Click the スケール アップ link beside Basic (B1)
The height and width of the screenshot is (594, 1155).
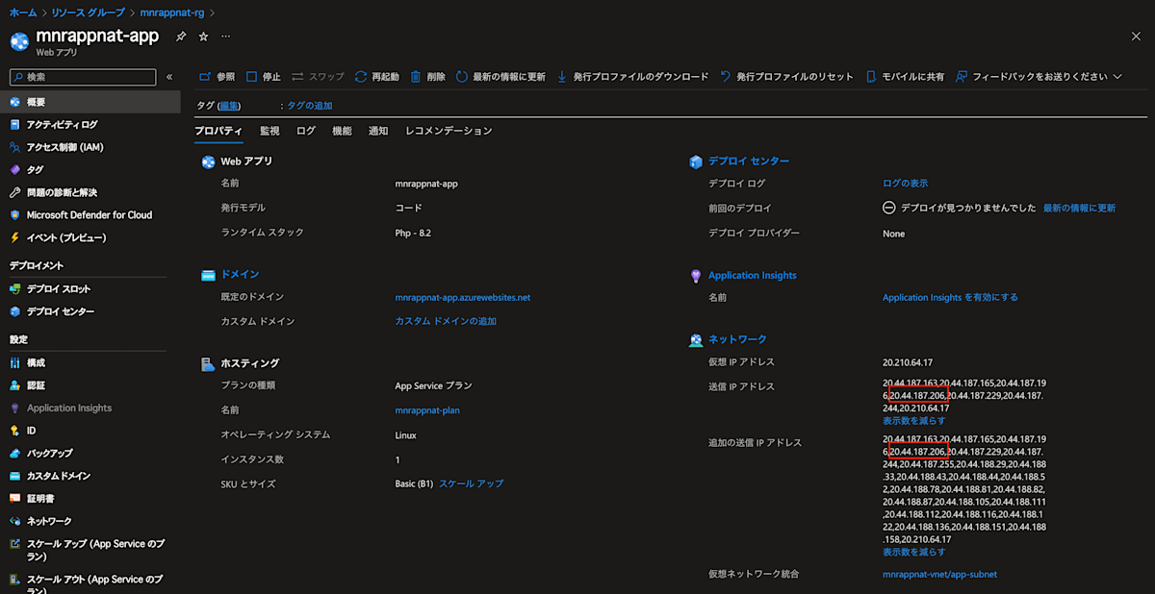pos(472,483)
